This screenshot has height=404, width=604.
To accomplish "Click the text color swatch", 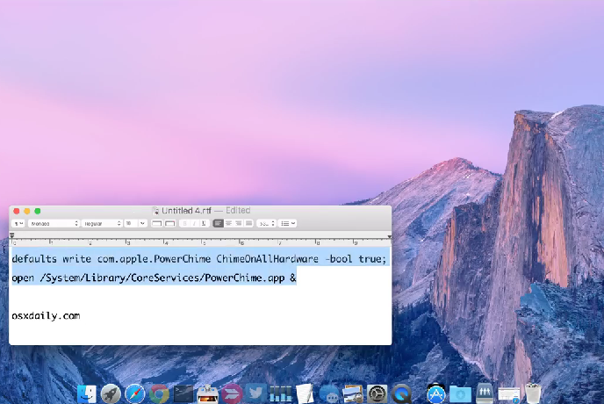I will click(x=156, y=224).
